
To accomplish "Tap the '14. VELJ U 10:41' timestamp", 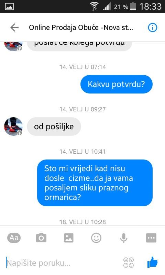I will (x=82, y=152).
